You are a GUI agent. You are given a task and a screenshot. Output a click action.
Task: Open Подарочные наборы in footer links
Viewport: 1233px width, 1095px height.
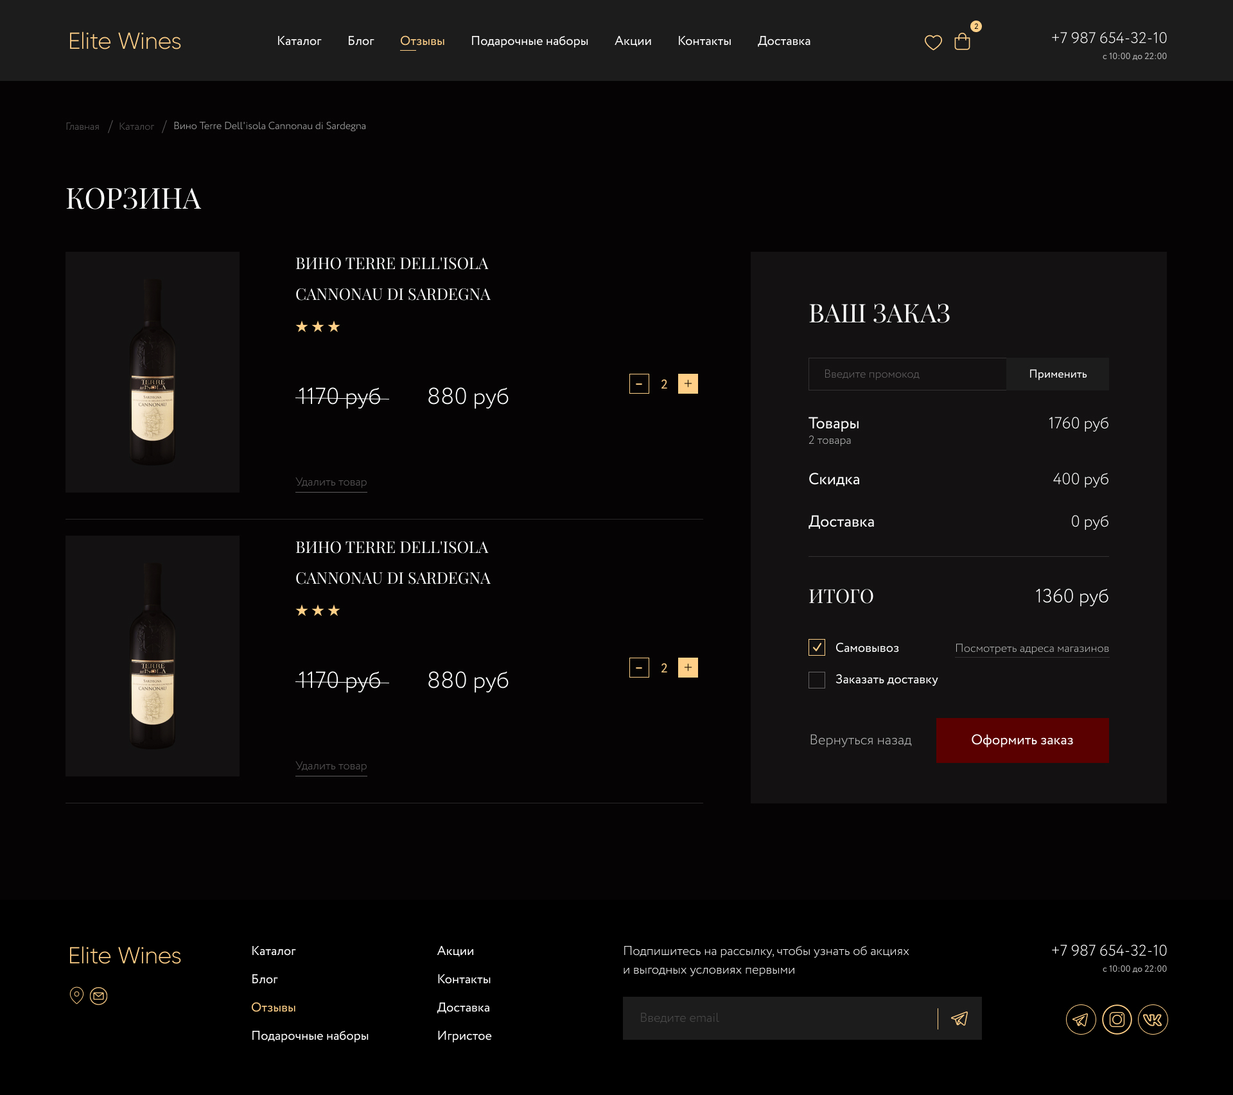point(310,1036)
